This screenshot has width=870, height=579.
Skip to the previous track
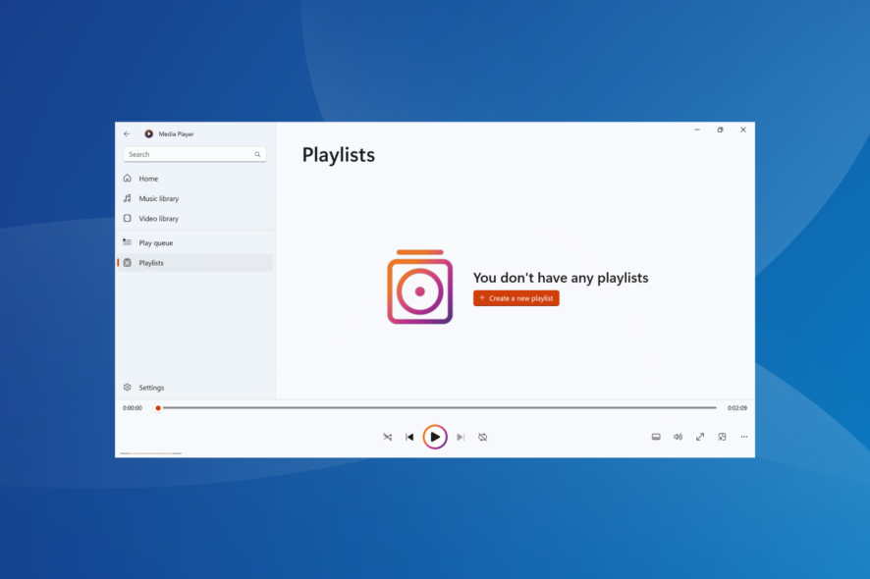point(409,437)
